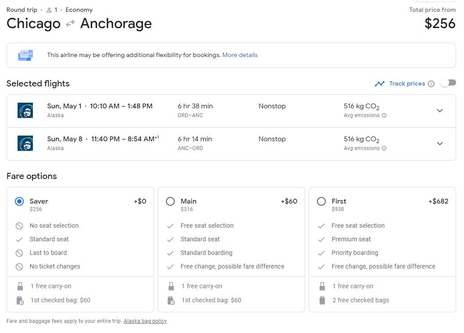464x333 pixels.
Task: Click '10:10 AM – 1:48 PM' departure time
Action: [121, 106]
